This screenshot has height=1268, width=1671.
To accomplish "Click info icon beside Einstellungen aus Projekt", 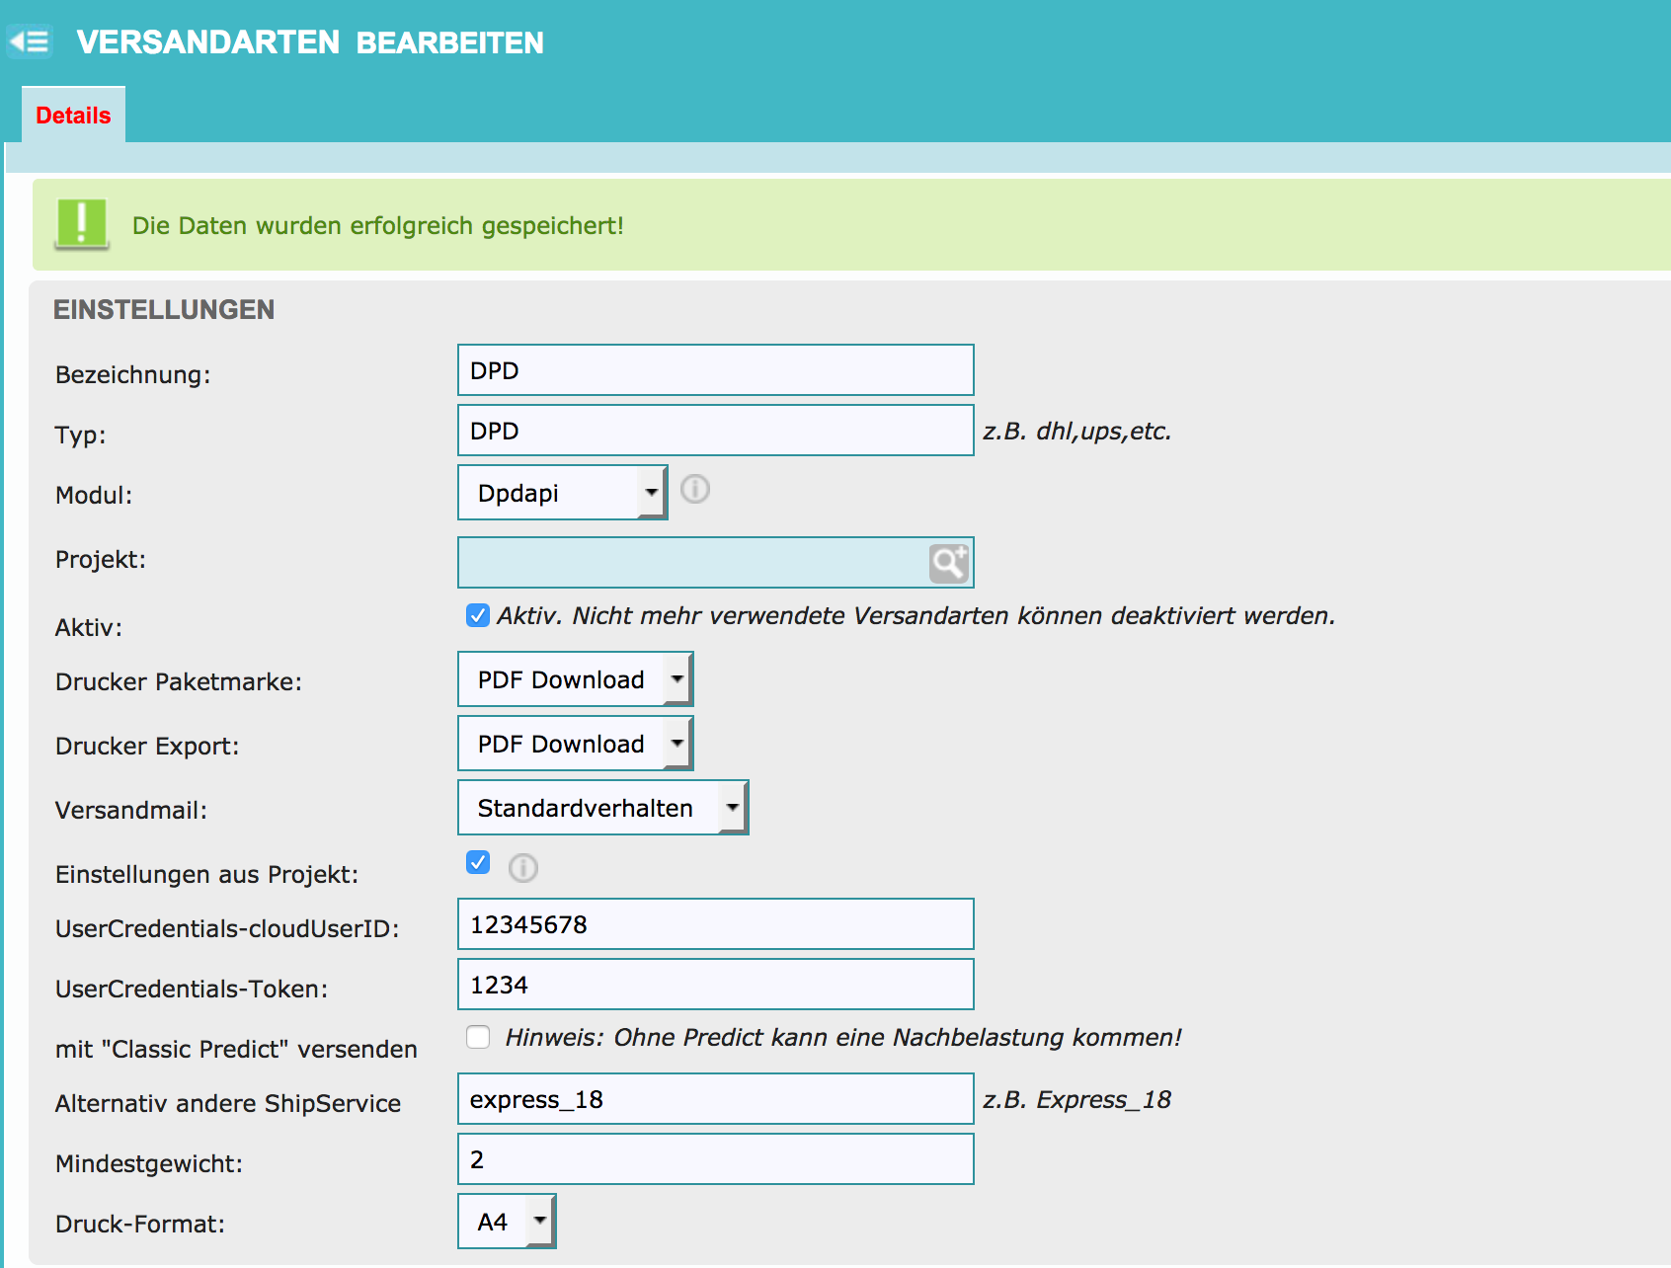I will click(522, 868).
